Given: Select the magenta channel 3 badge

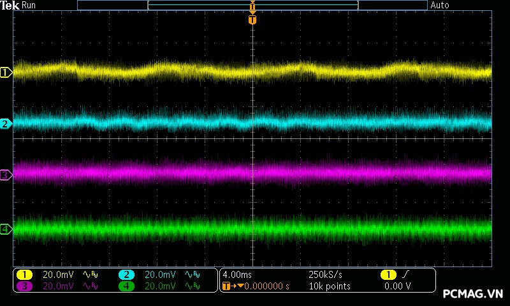Looking at the screenshot, I should pyautogui.click(x=24, y=286).
